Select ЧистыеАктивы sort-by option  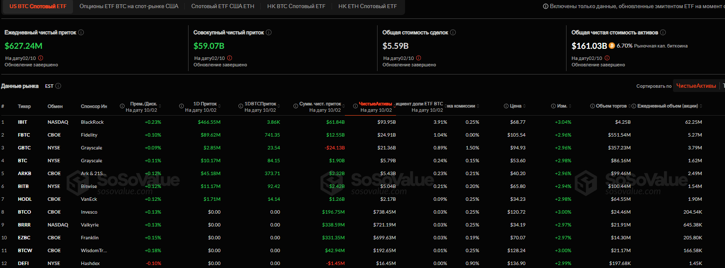[696, 86]
